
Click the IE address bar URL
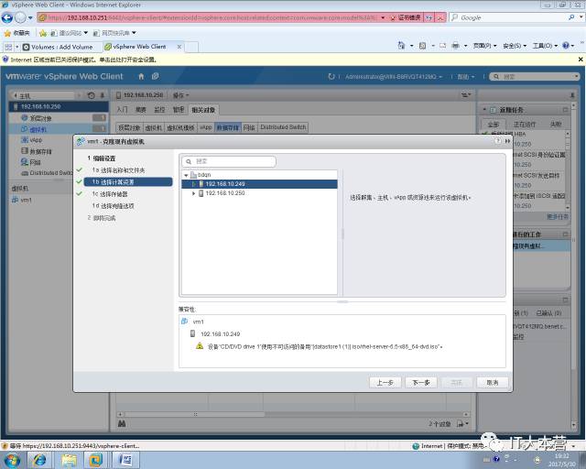pyautogui.click(x=212, y=17)
